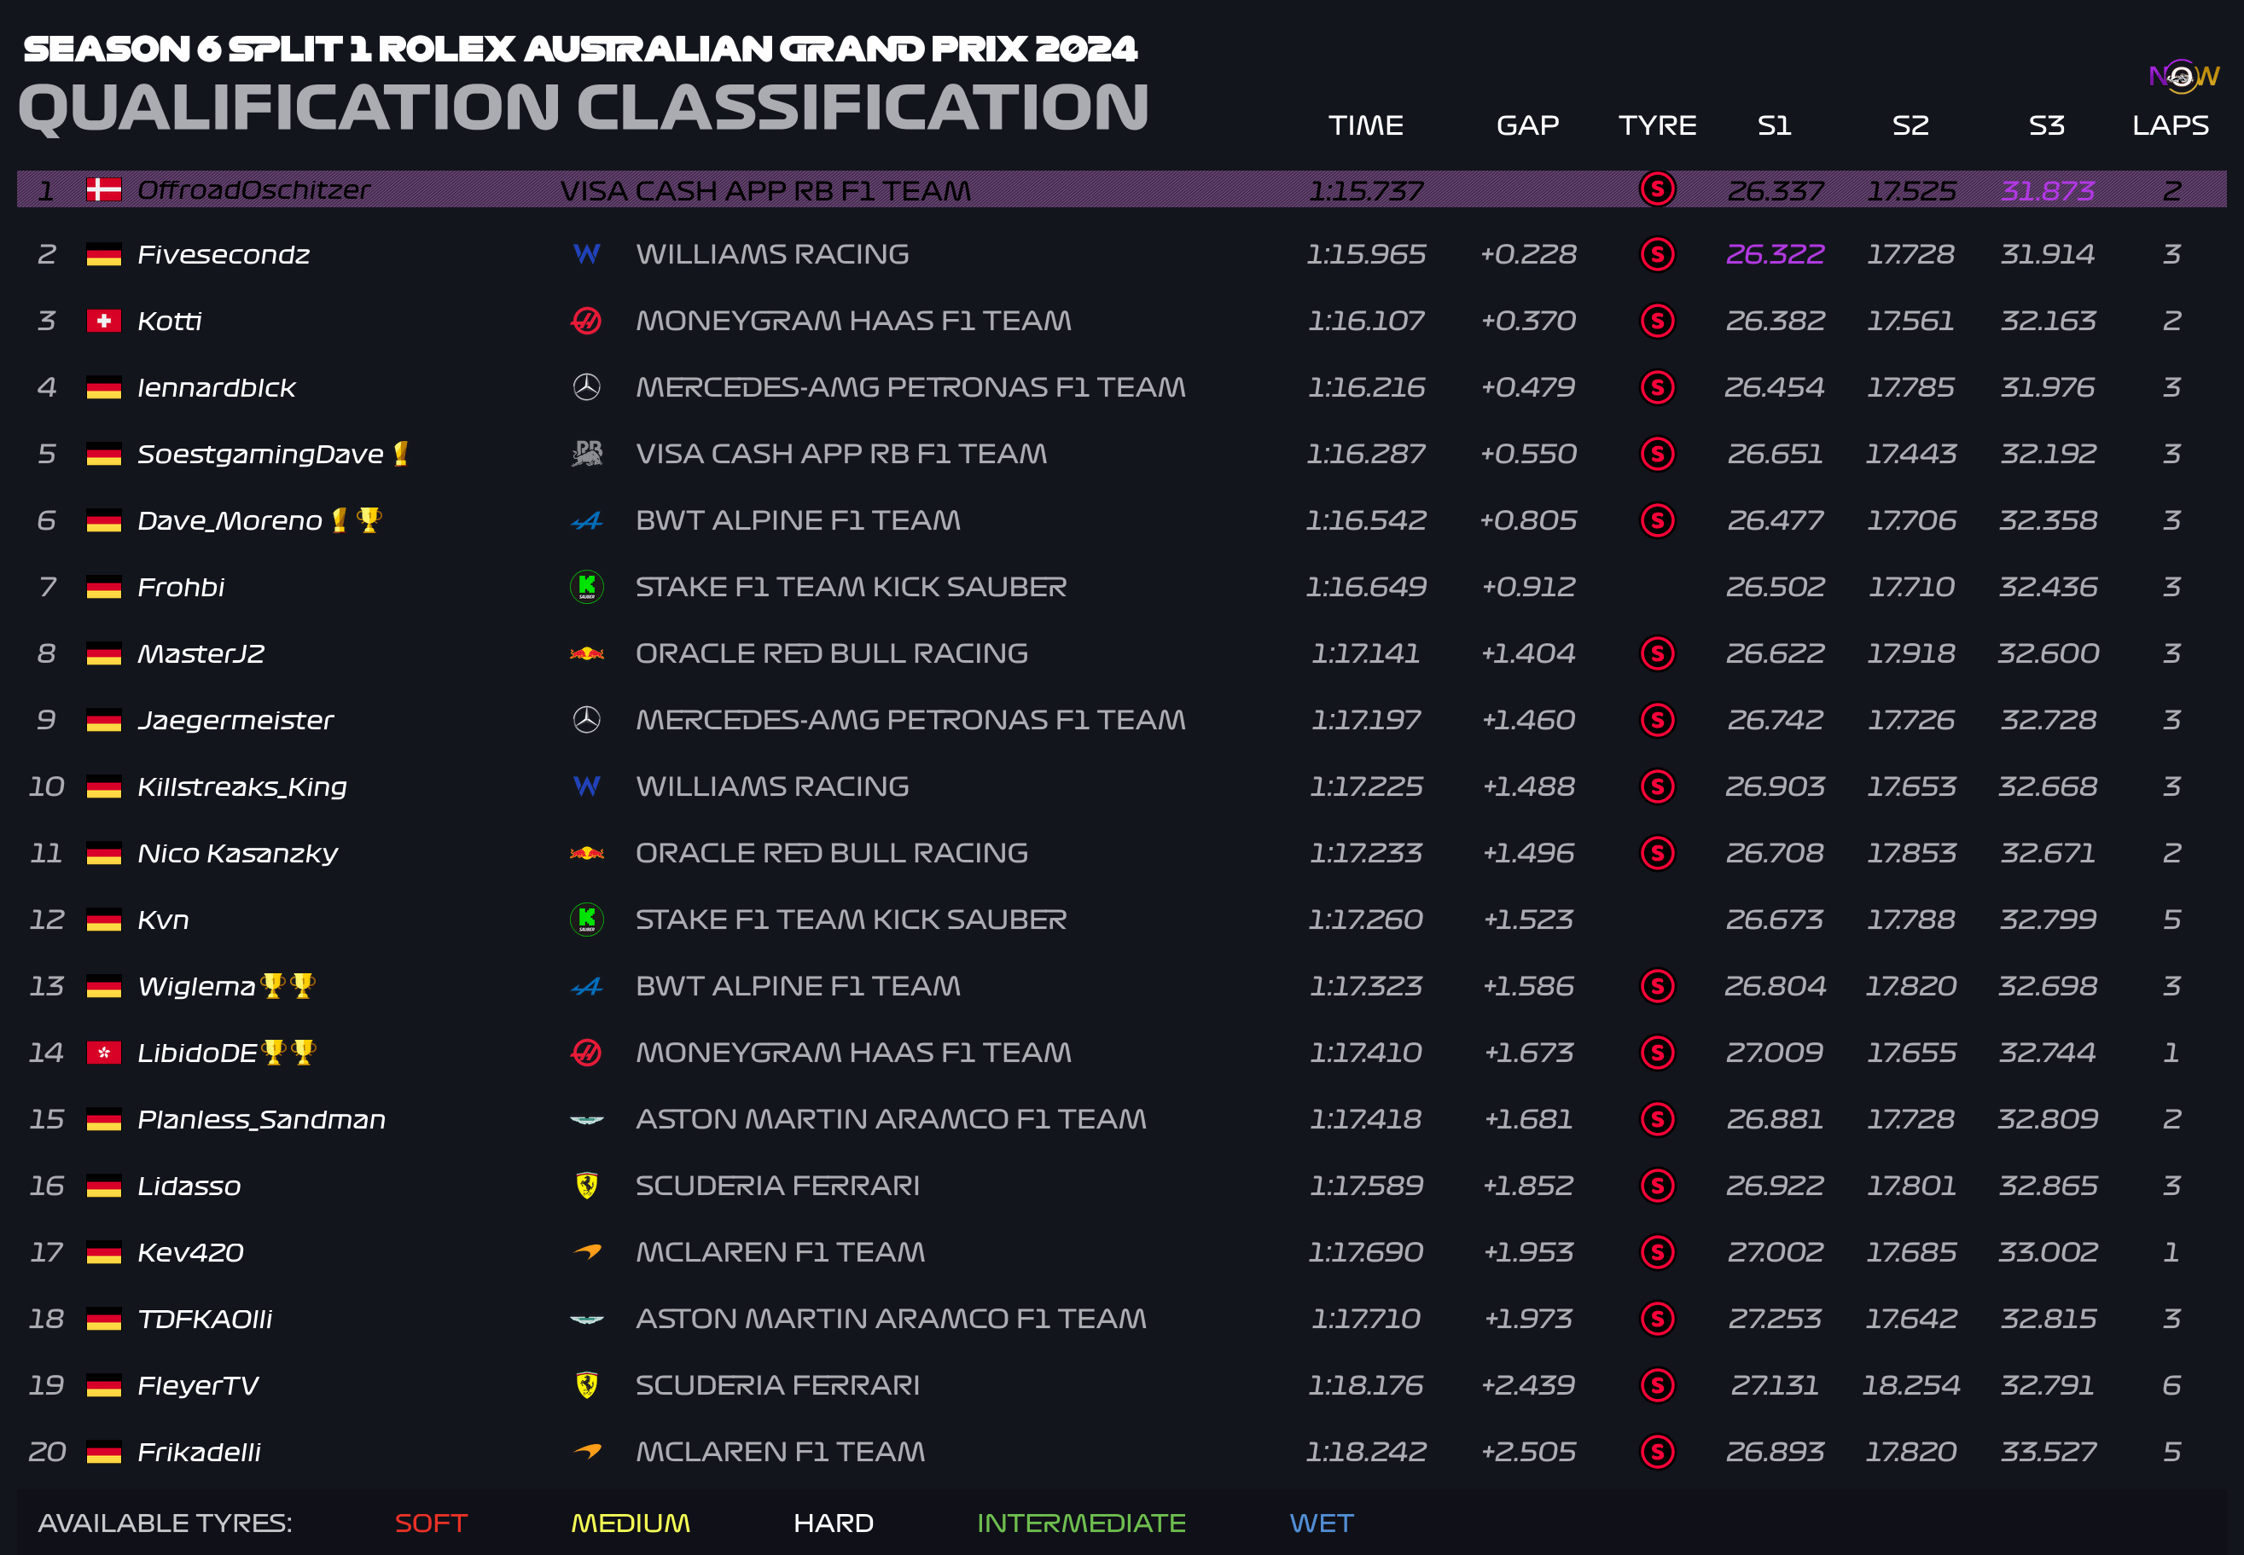Viewport: 2244px width, 1555px height.
Task: Click the McLaren logo in Kev420 row
Action: coord(586,1252)
